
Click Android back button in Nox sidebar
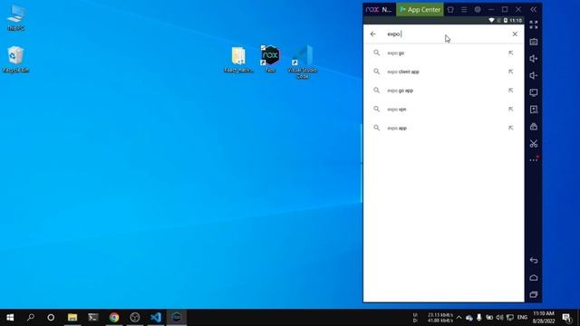[534, 260]
